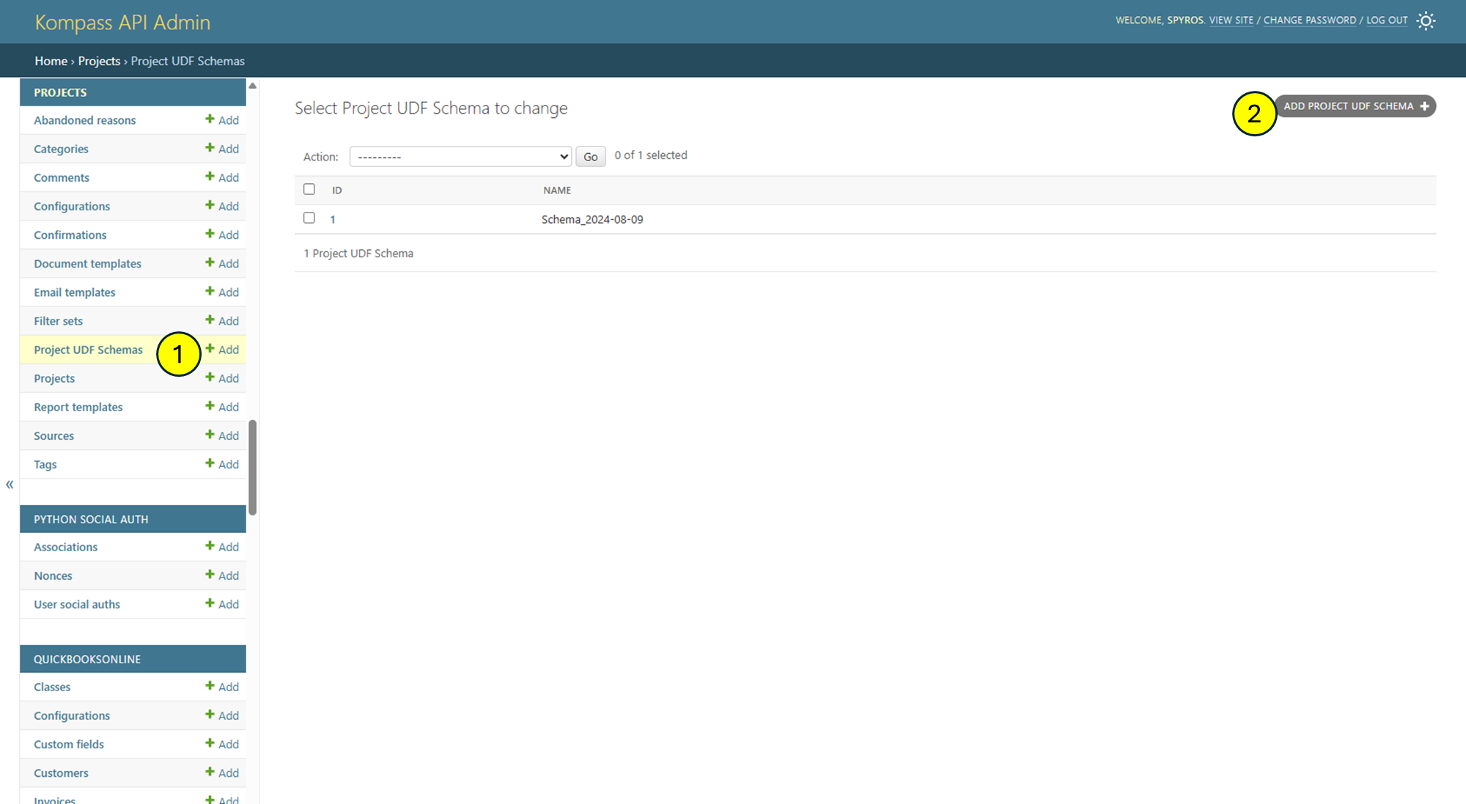Collapse the sidebar with double chevron
The image size is (1466, 804).
click(10, 484)
